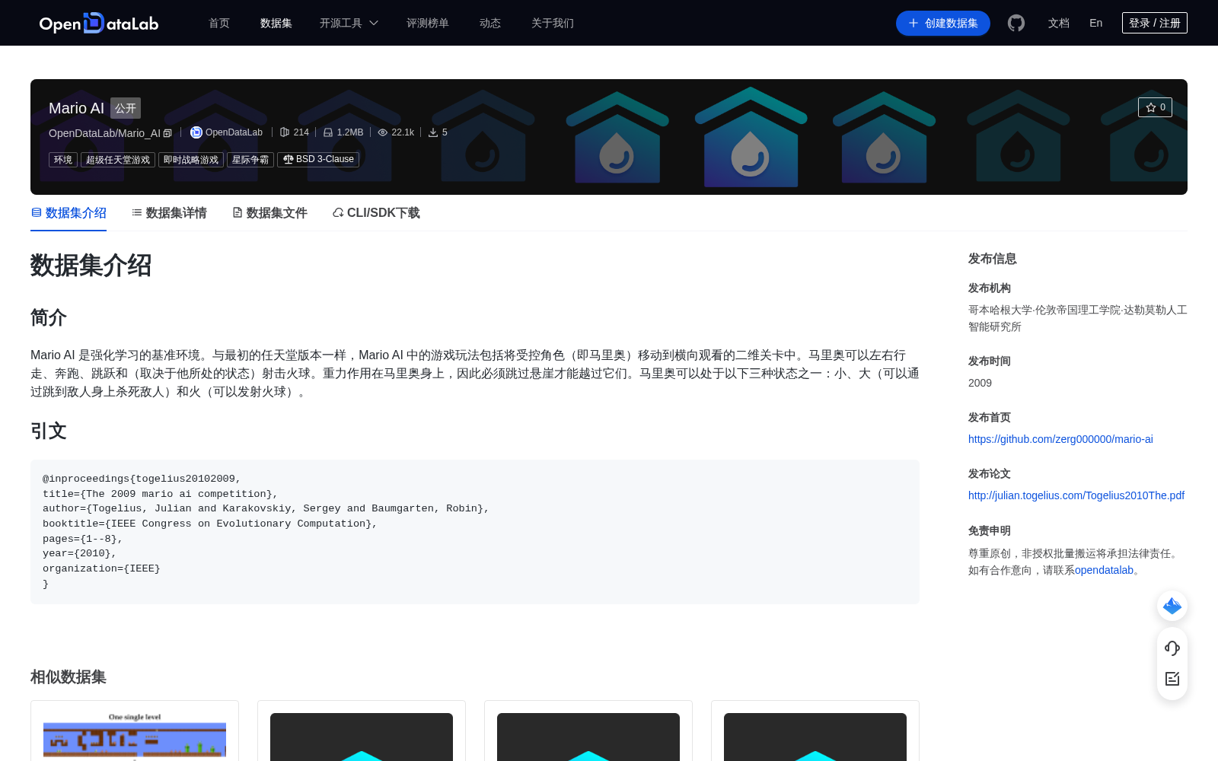This screenshot has height=761, width=1218.
Task: Click the 22.1k views eye icon
Action: [x=383, y=132]
